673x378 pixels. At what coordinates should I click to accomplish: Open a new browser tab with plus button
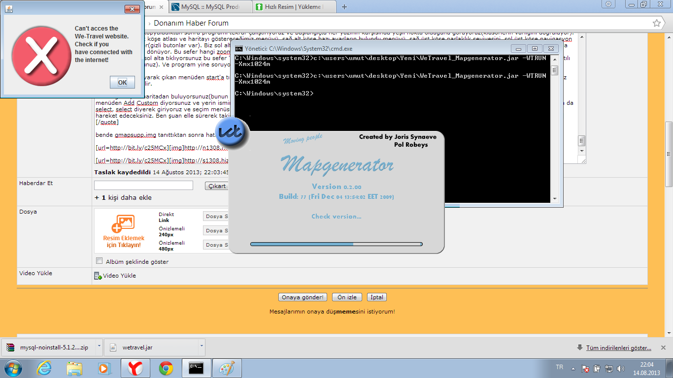point(344,7)
